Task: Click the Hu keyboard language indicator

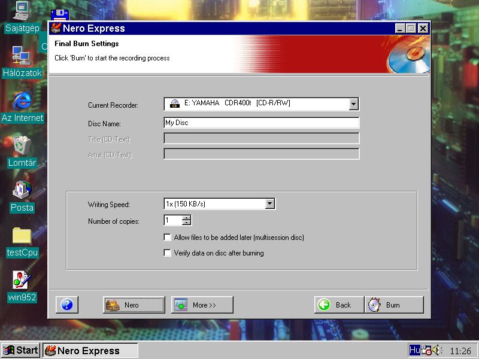Action: (x=414, y=350)
